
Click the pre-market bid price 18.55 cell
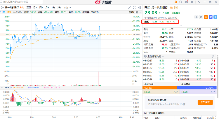coord(161,92)
